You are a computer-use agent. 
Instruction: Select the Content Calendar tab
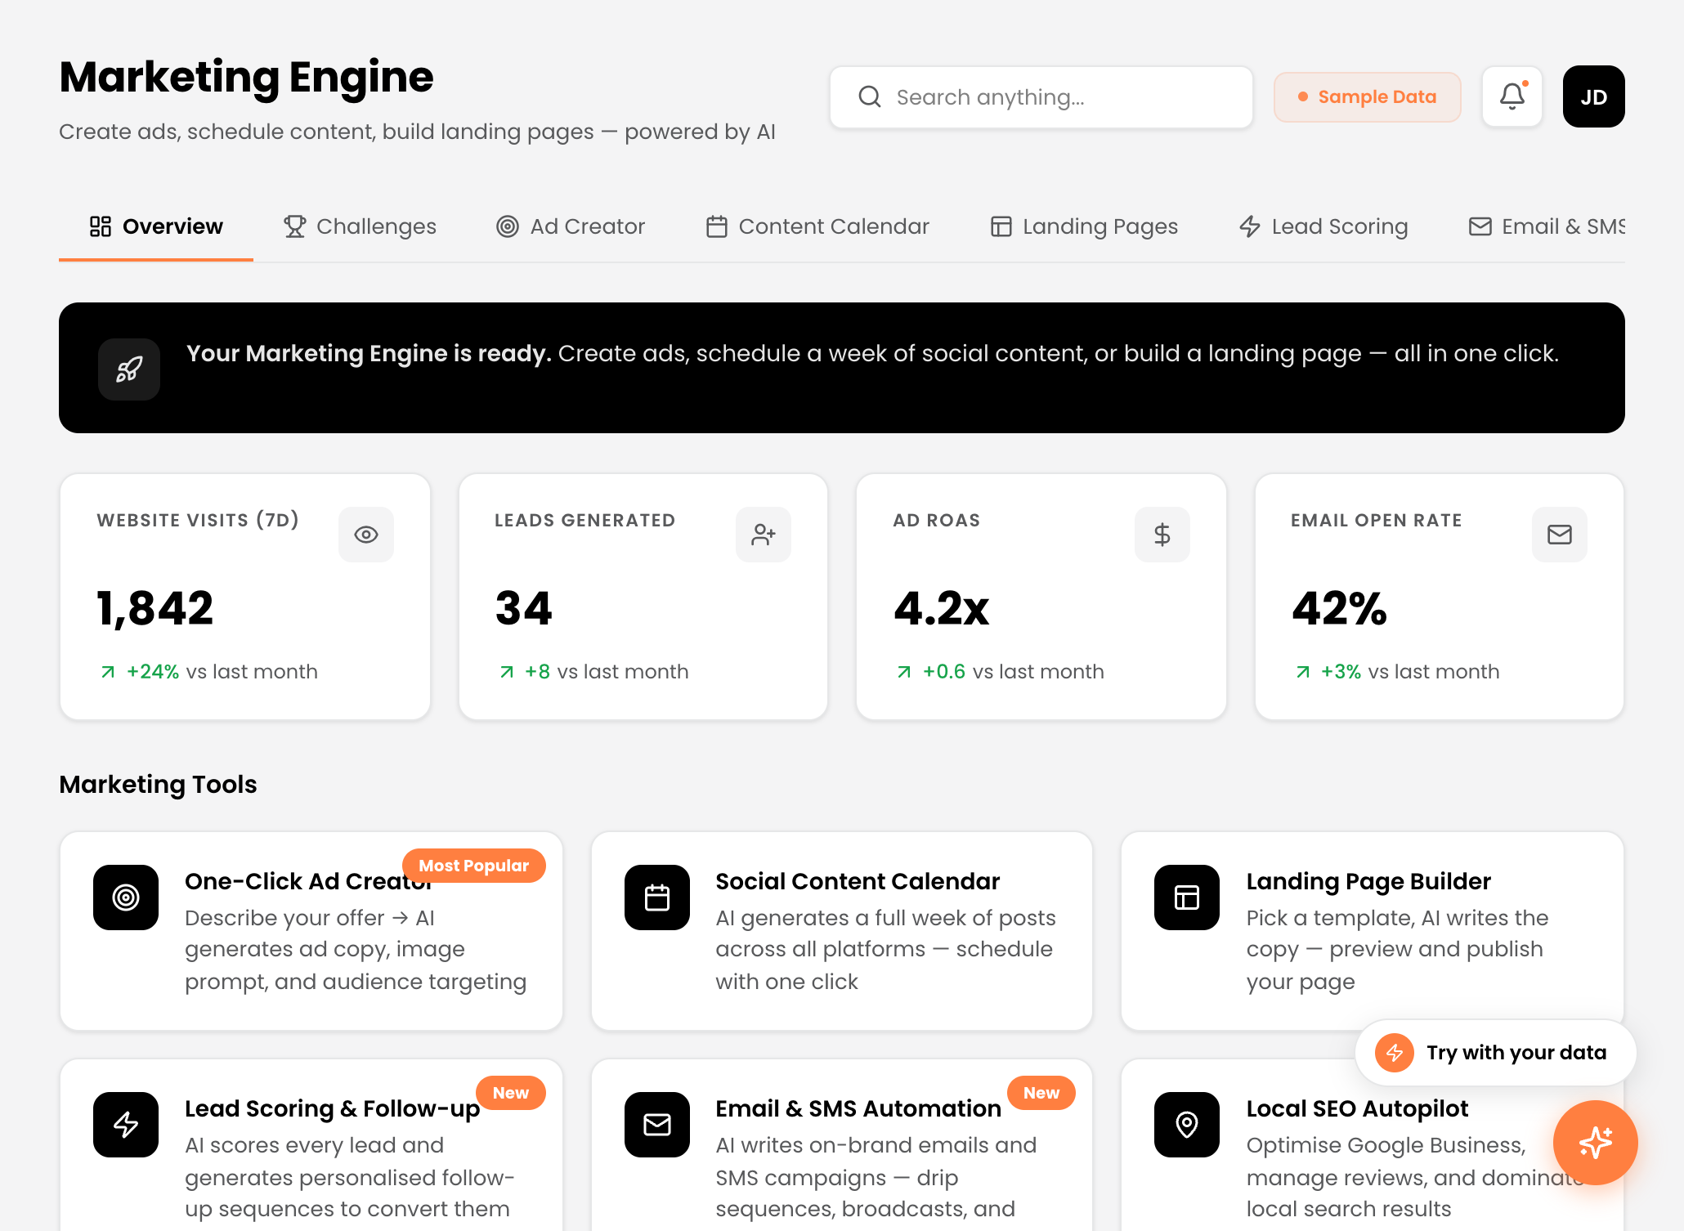(817, 226)
